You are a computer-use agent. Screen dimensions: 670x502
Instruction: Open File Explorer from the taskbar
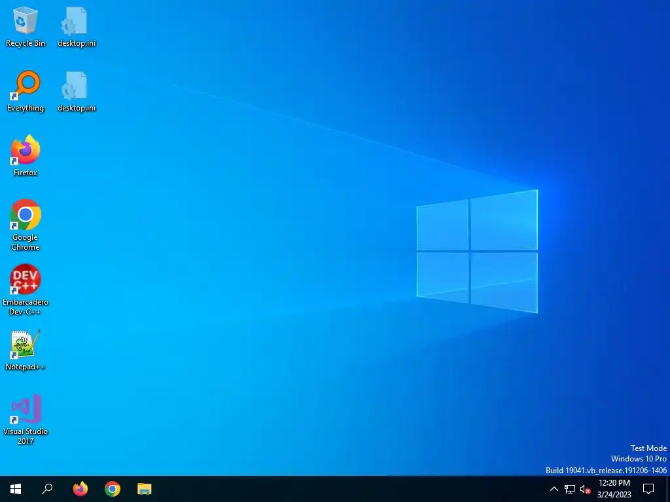(x=145, y=489)
